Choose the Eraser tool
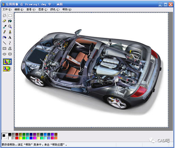Screen dimensions: 175x148 click(4, 21)
